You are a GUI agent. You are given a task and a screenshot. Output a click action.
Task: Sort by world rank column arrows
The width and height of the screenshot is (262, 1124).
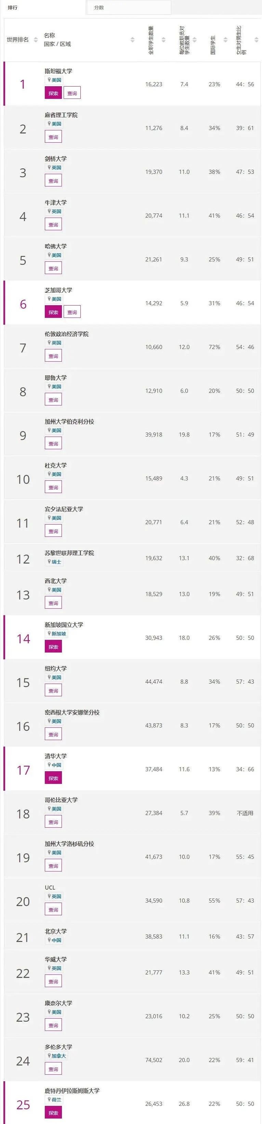tap(36, 40)
